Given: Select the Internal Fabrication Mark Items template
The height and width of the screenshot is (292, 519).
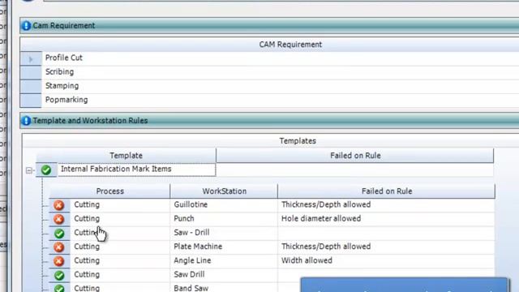Looking at the screenshot, I should tap(137, 170).
